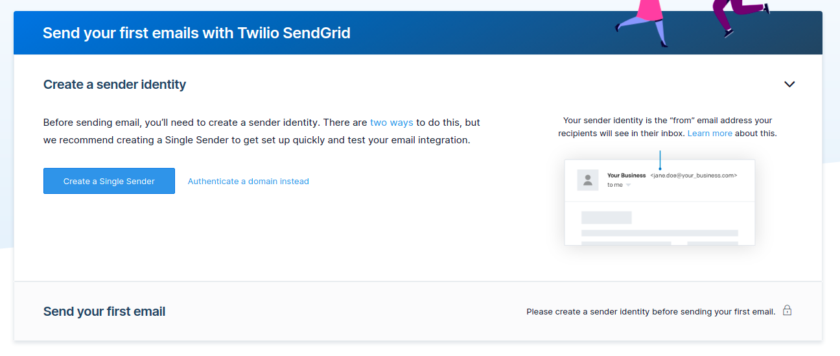This screenshot has width=840, height=356.
Task: Click the jane.doe@your_business.com address
Action: [x=694, y=176]
